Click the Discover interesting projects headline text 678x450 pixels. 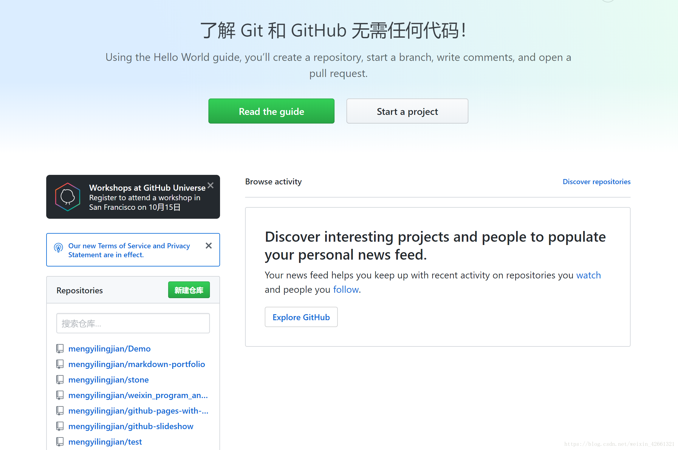click(435, 246)
